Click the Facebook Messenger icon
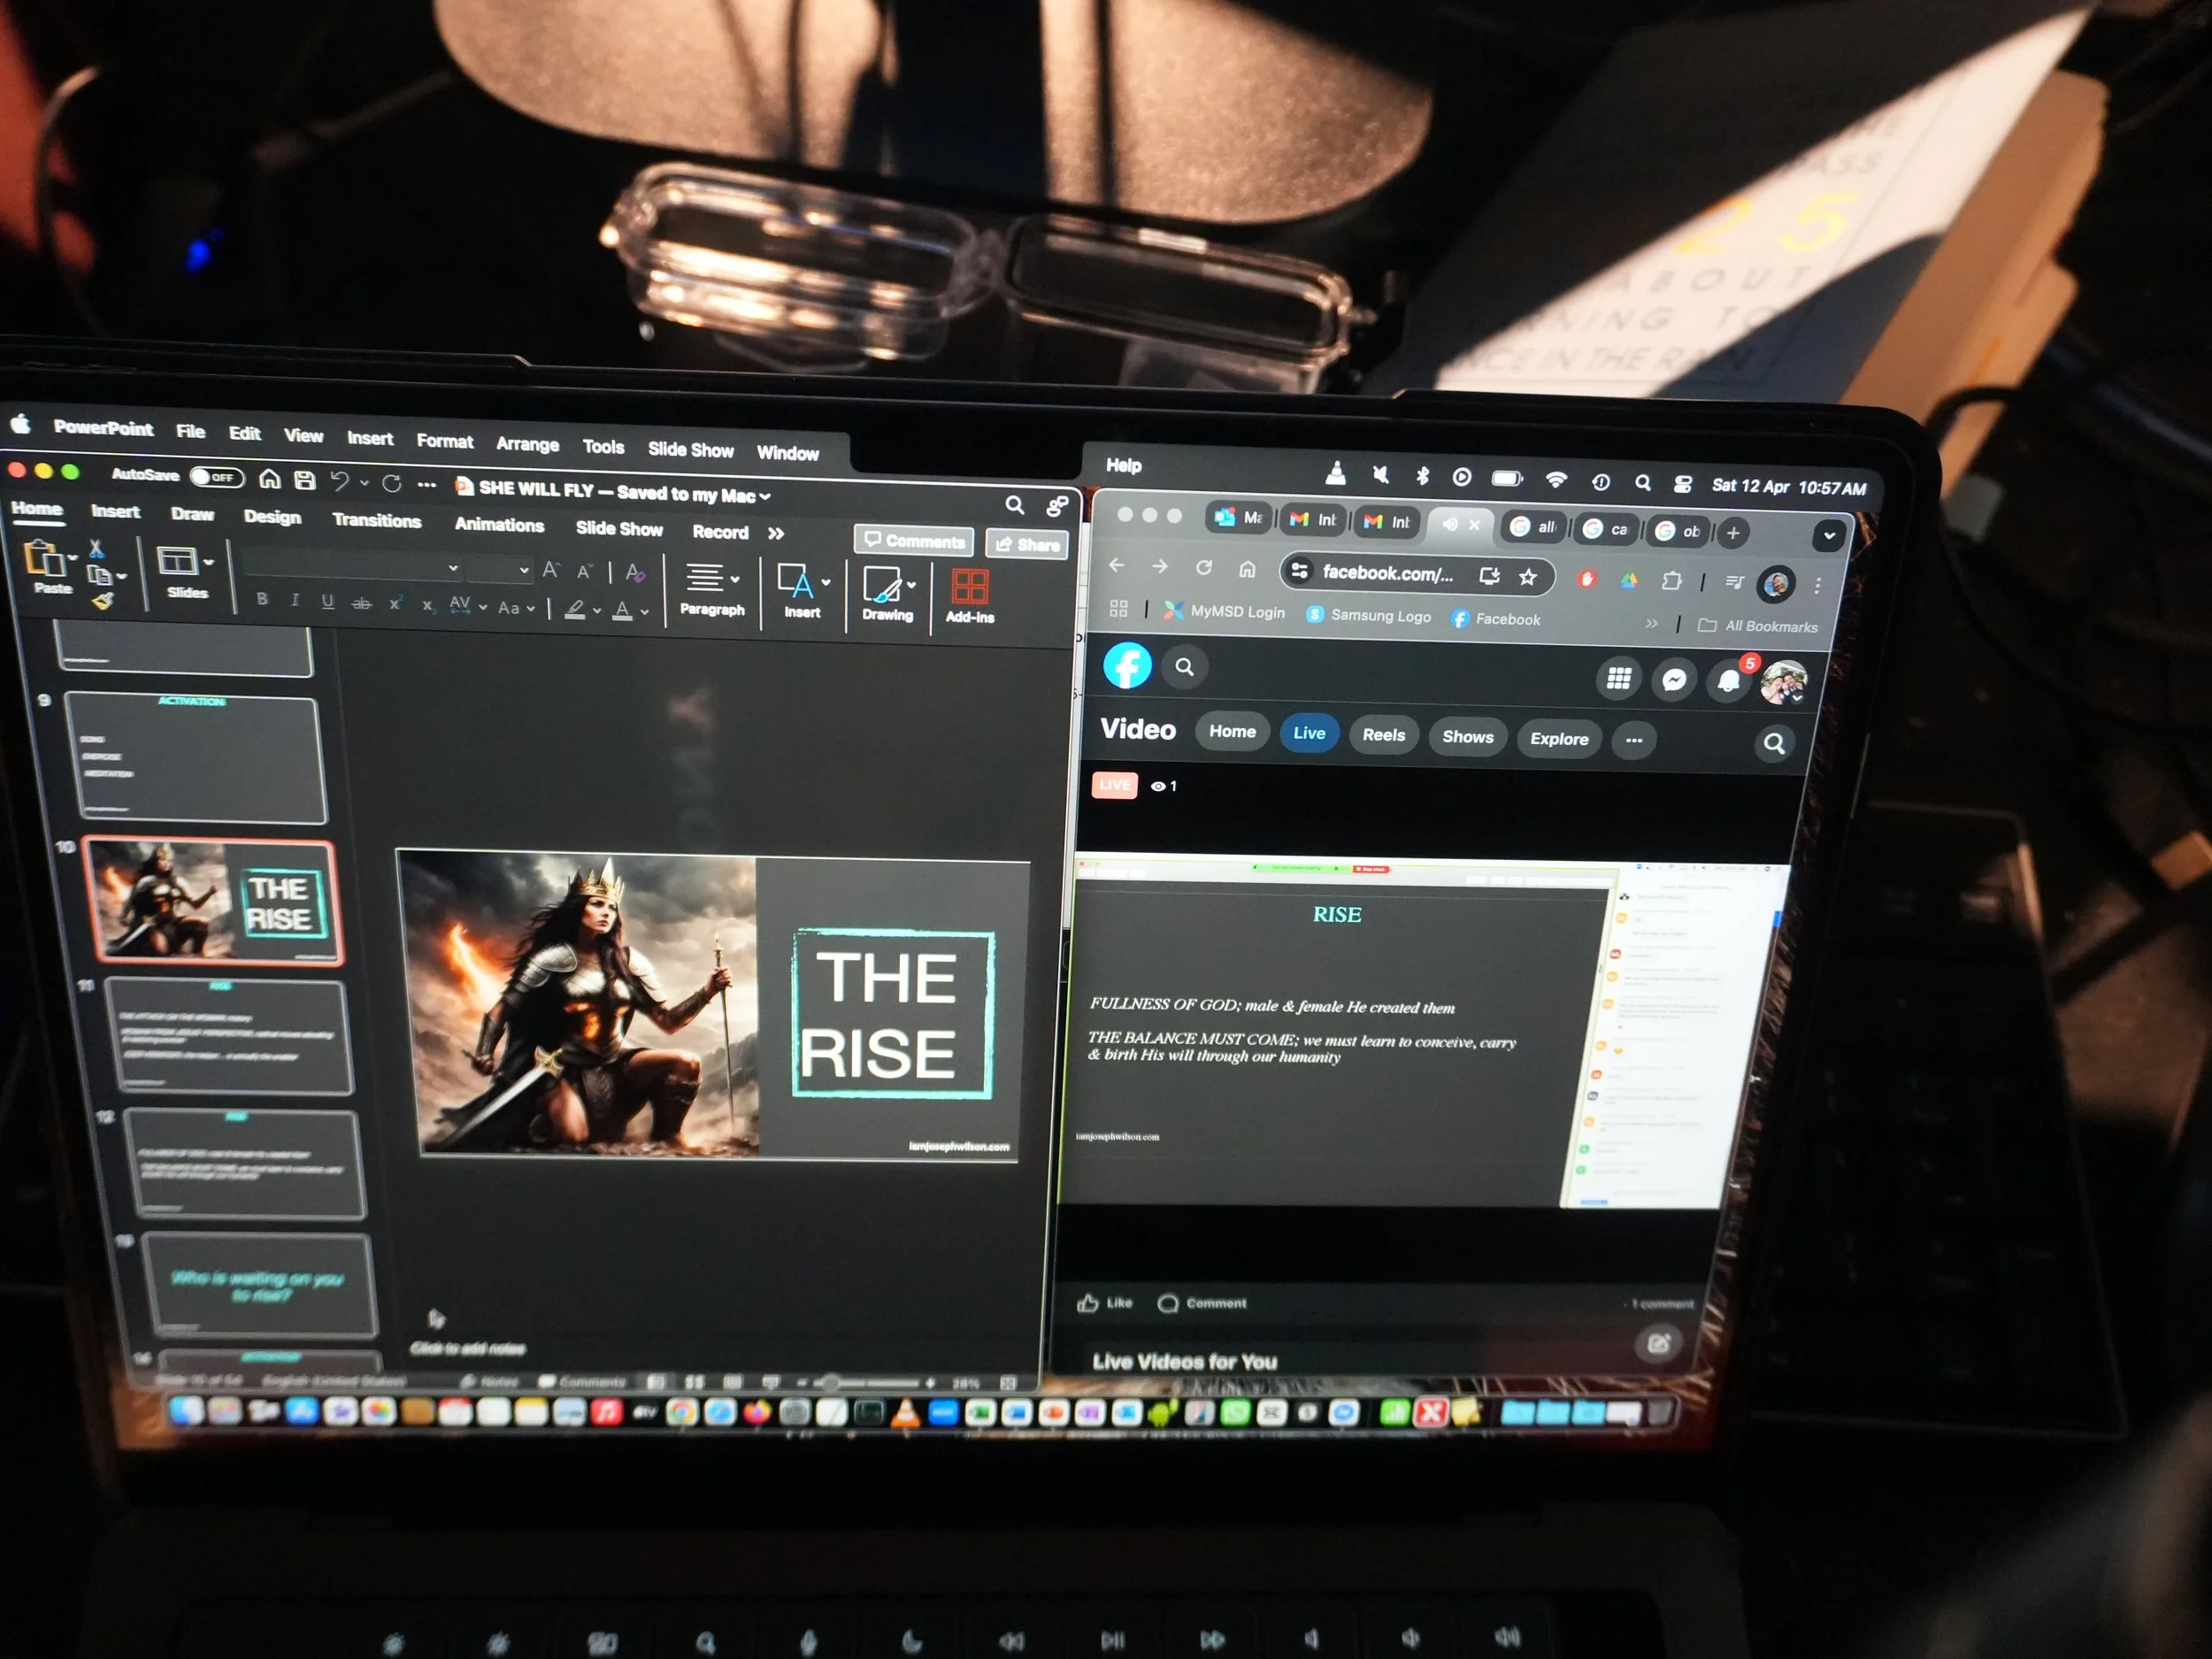This screenshot has height=1659, width=2212. [x=1674, y=680]
